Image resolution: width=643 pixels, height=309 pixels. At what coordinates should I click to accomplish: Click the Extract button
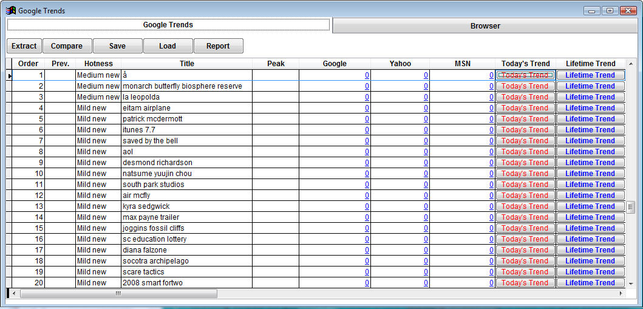24,46
